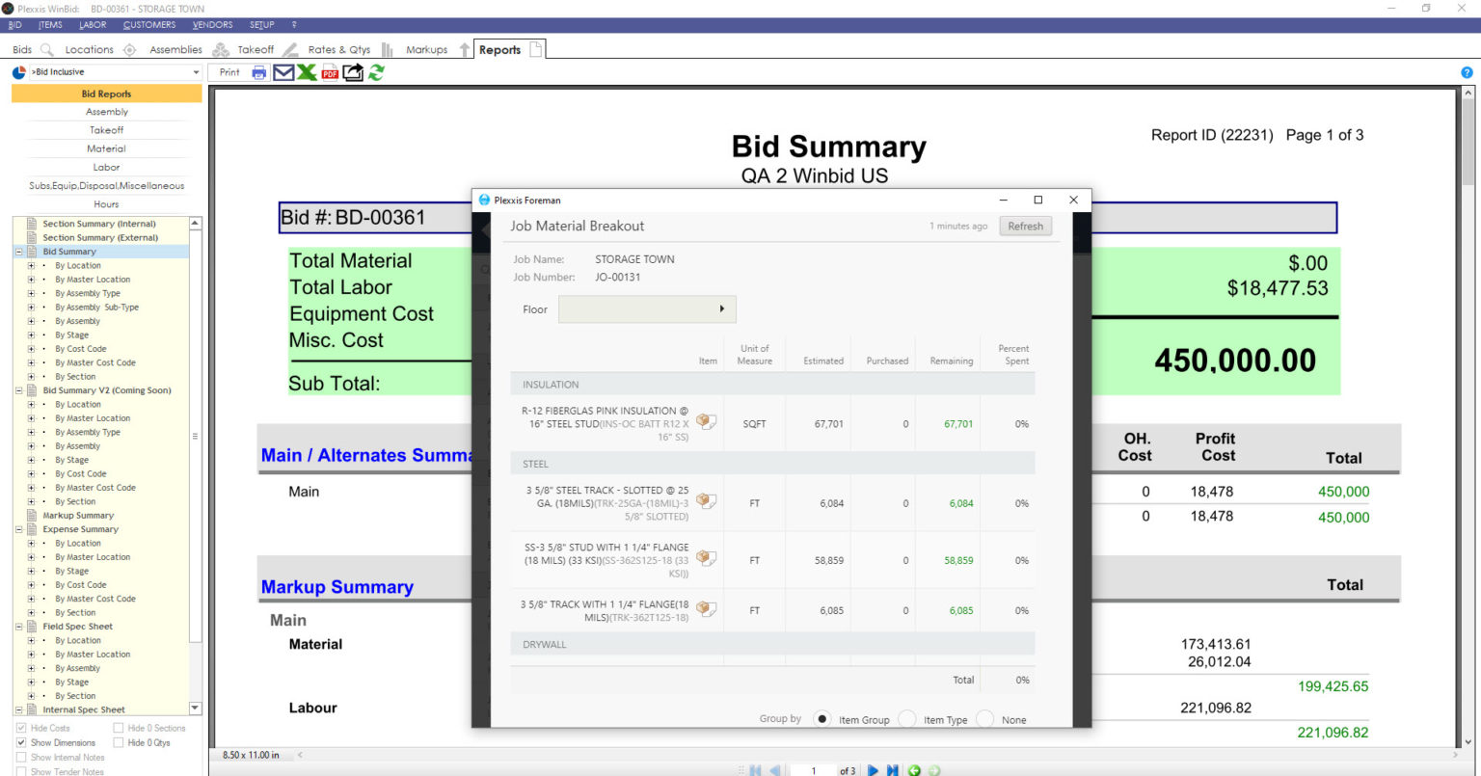The height and width of the screenshot is (776, 1481).
Task: Select the Item Type group-by radio button
Action: tap(907, 719)
